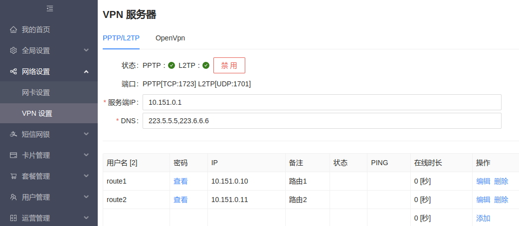Click the 运营管理 sidebar icon
The width and height of the screenshot is (519, 226).
(x=13, y=218)
